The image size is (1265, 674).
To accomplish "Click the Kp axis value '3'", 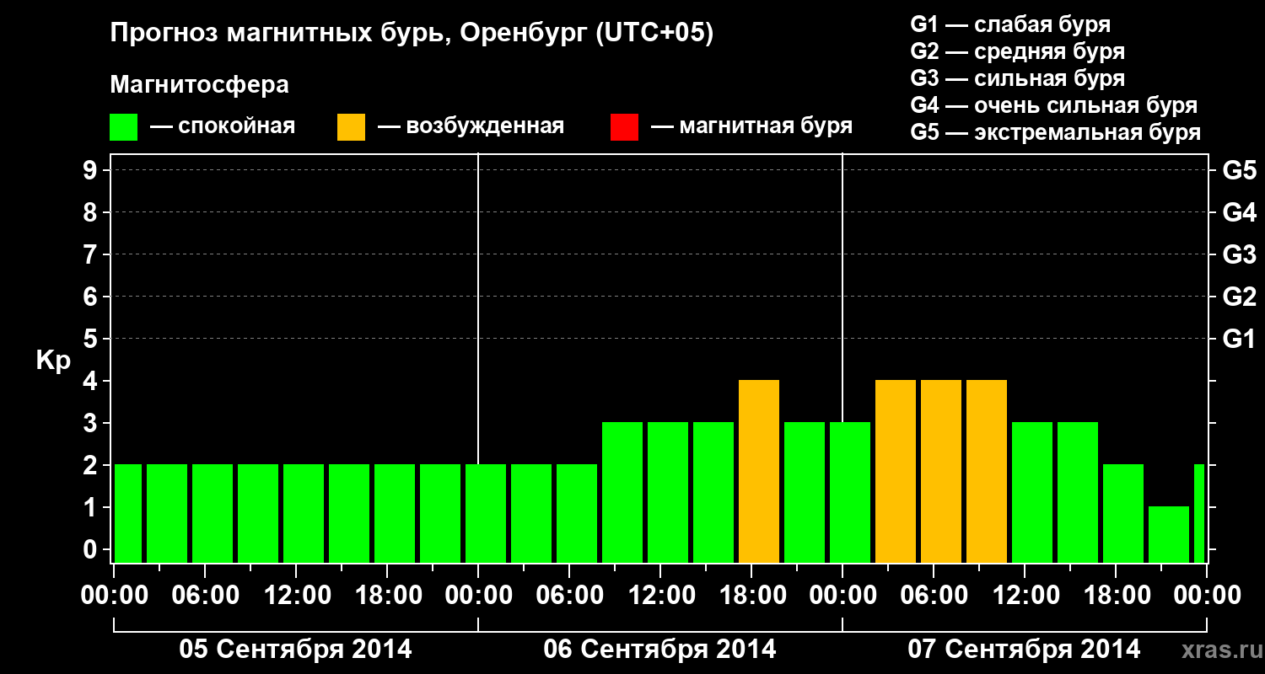I will pos(92,423).
